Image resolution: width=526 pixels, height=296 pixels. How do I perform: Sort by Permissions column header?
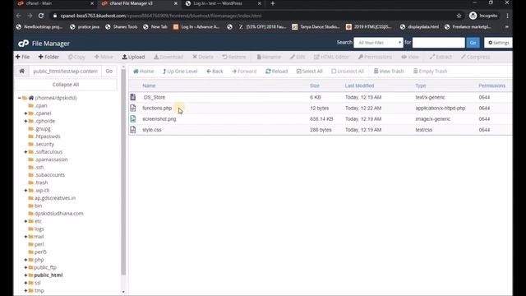point(491,86)
